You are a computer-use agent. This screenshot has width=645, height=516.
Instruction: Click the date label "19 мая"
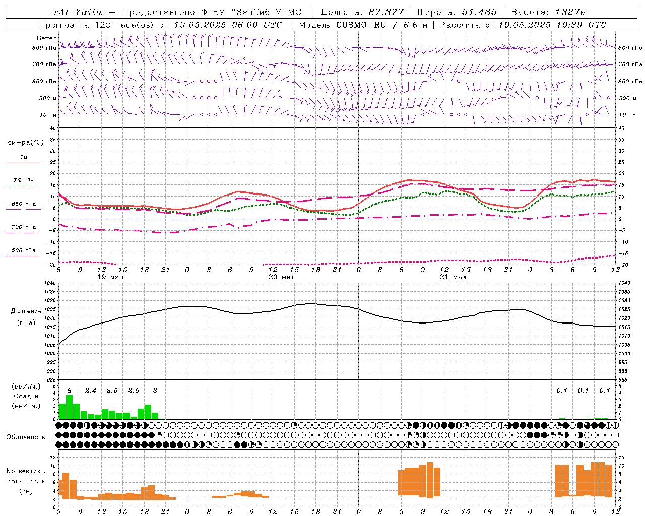[110, 277]
